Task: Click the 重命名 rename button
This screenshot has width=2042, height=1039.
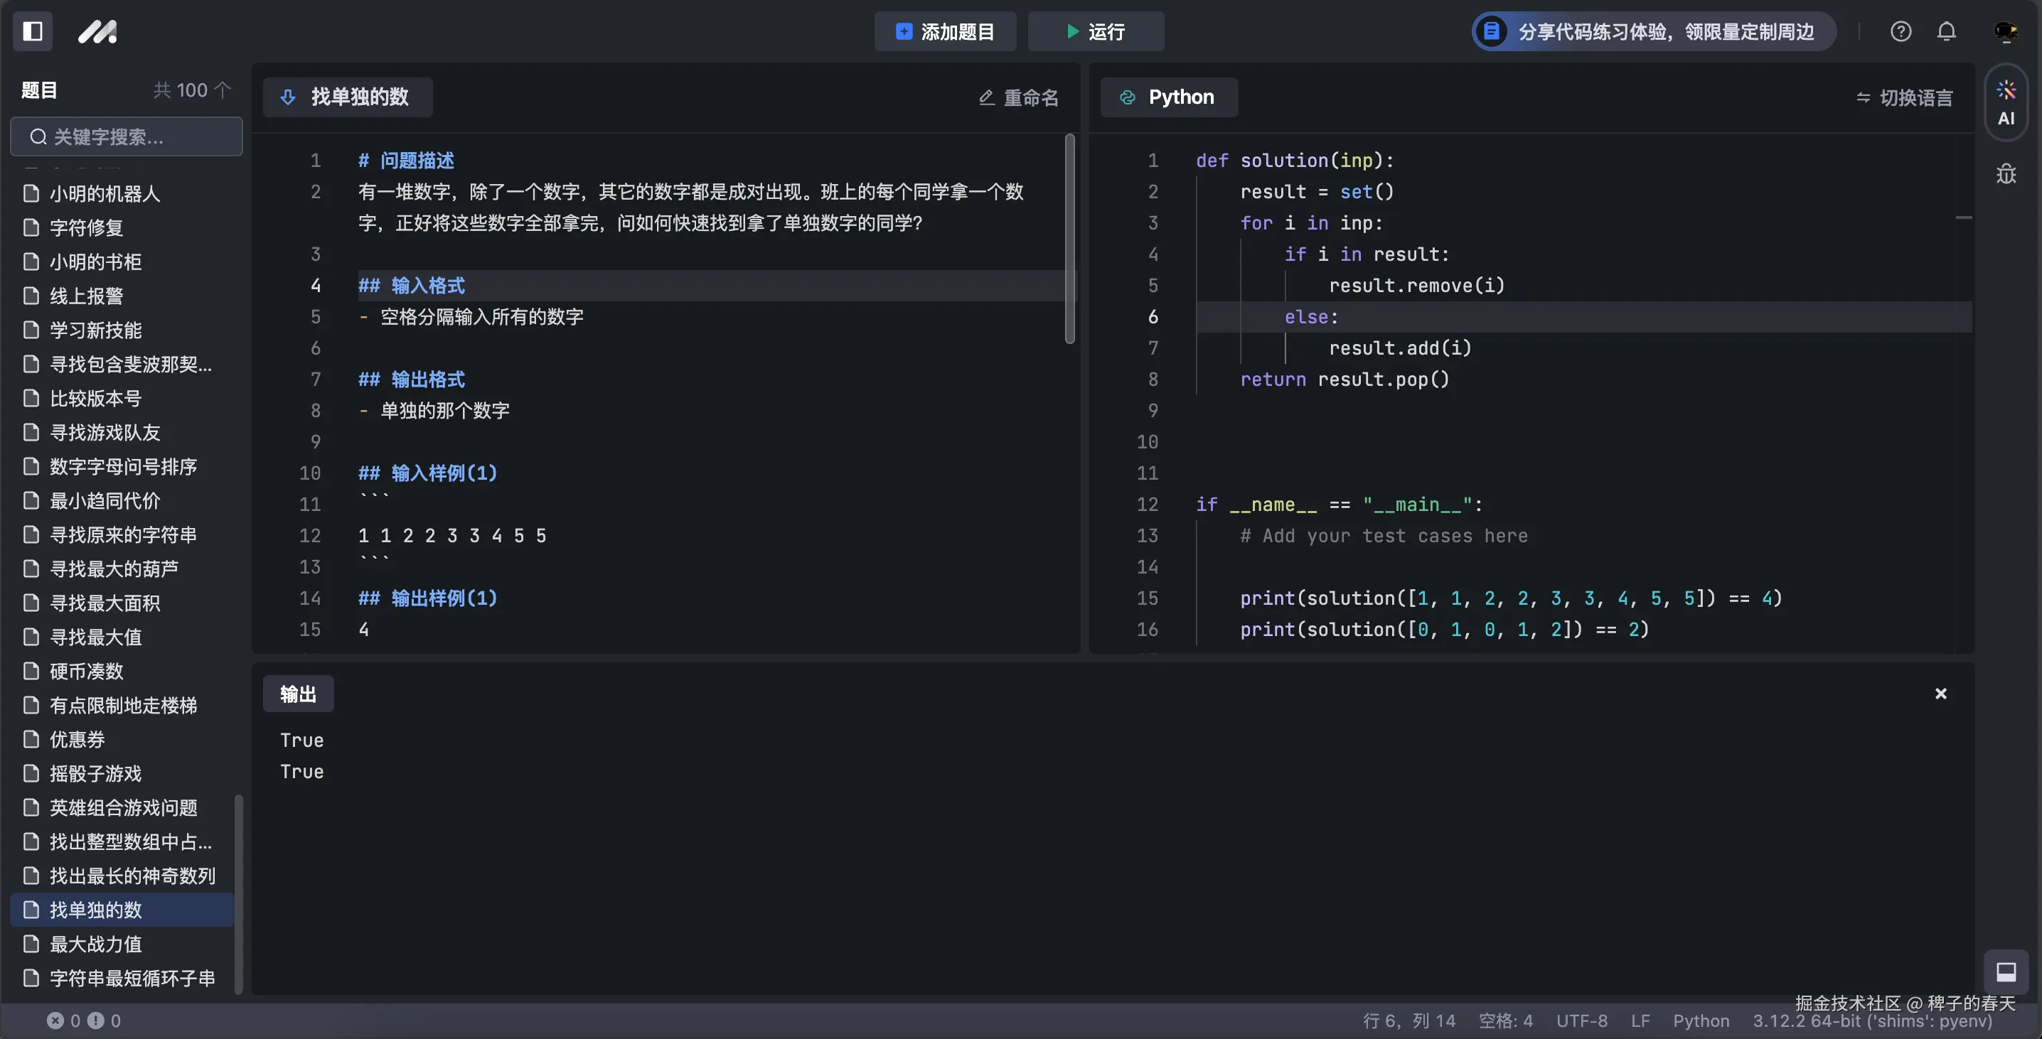Action: 1019,97
